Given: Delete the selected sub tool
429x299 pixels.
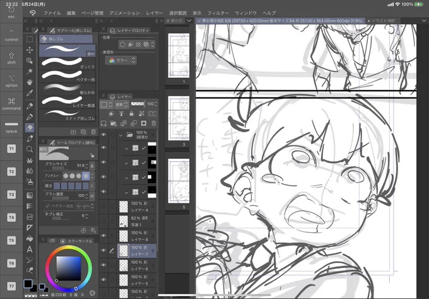Looking at the screenshot, I should (93, 132).
